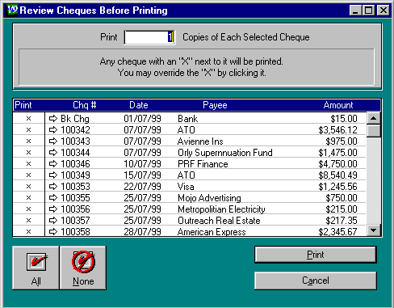Click the arrow icon beside cheque 100355
The image size is (394, 308).
tap(53, 197)
